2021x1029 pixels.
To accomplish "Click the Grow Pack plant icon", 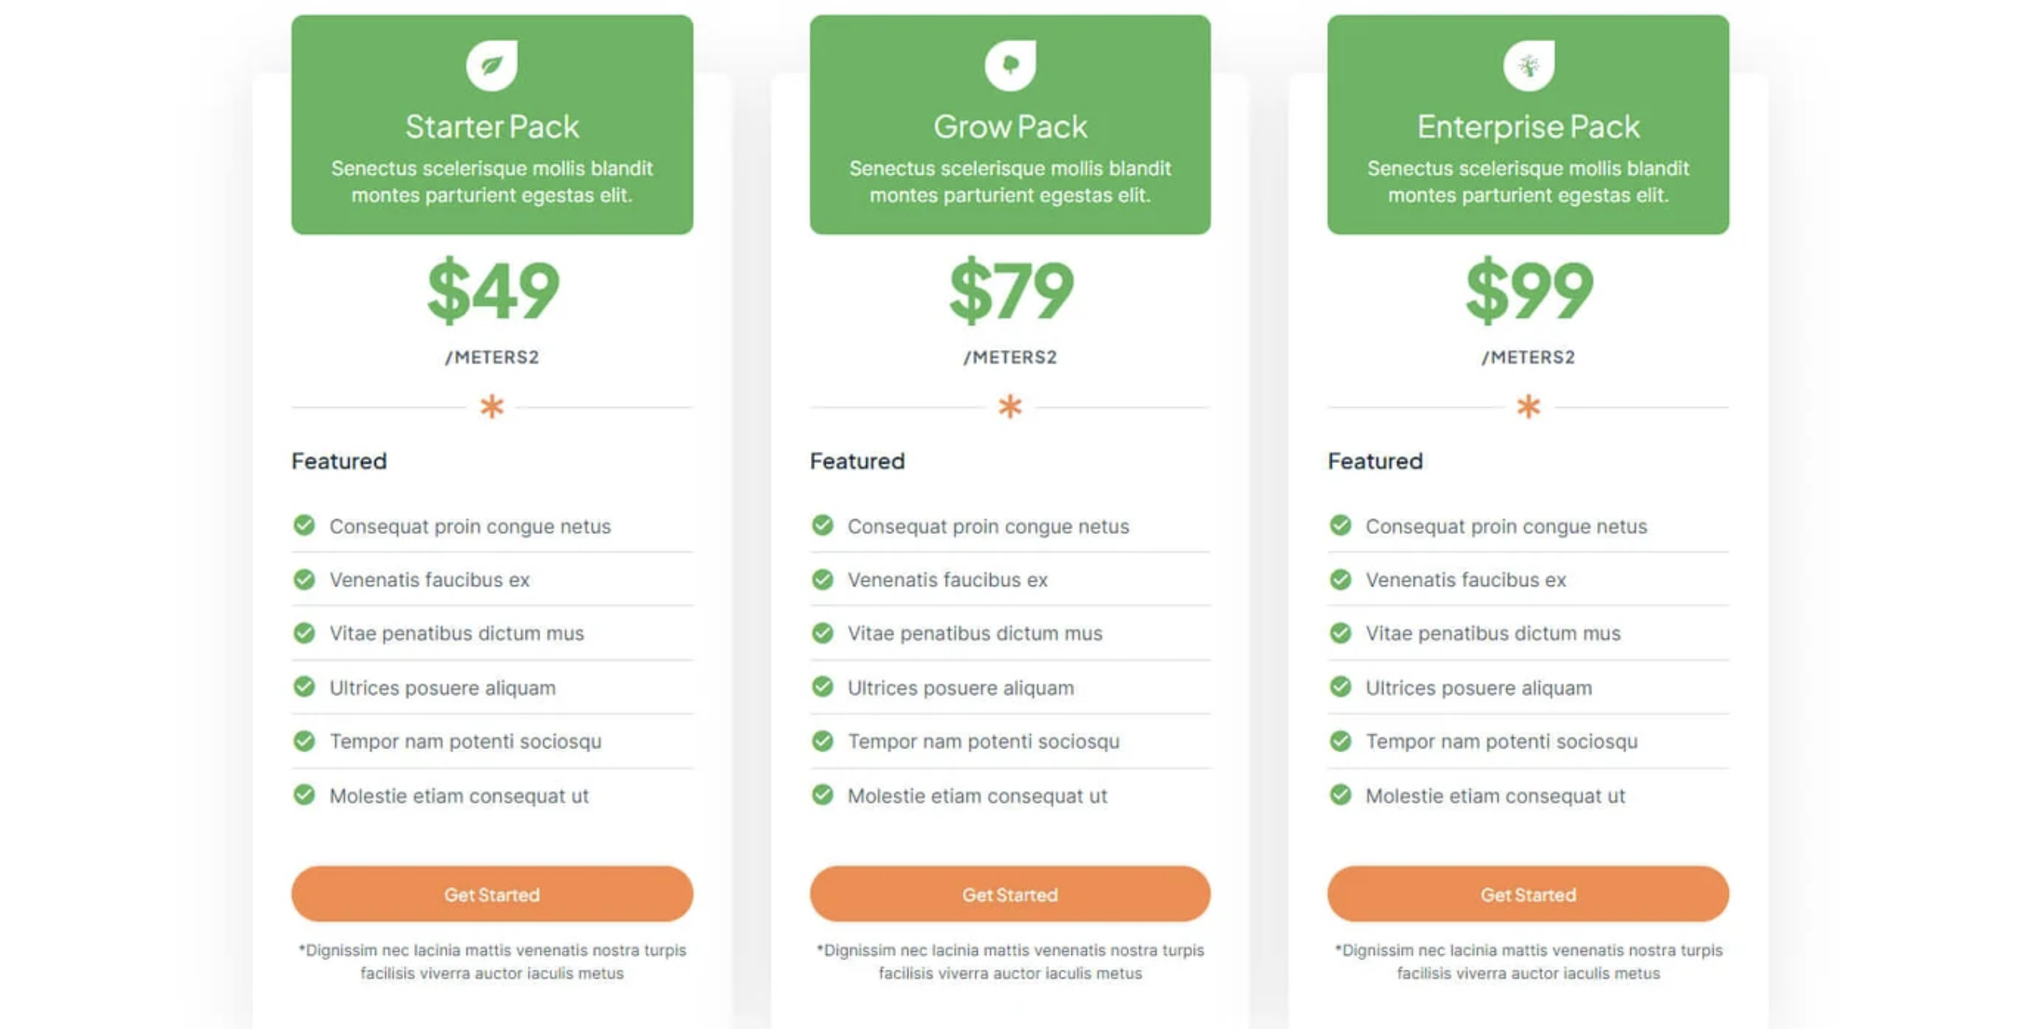I will [x=1010, y=65].
